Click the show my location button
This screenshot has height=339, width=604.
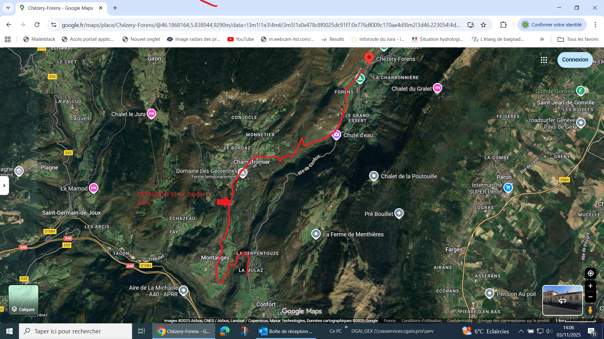590,273
